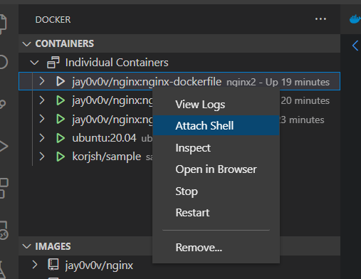Image resolution: width=361 pixels, height=279 pixels.
Task: Select the ubuntu:20.04 container label
Action: coord(104,138)
